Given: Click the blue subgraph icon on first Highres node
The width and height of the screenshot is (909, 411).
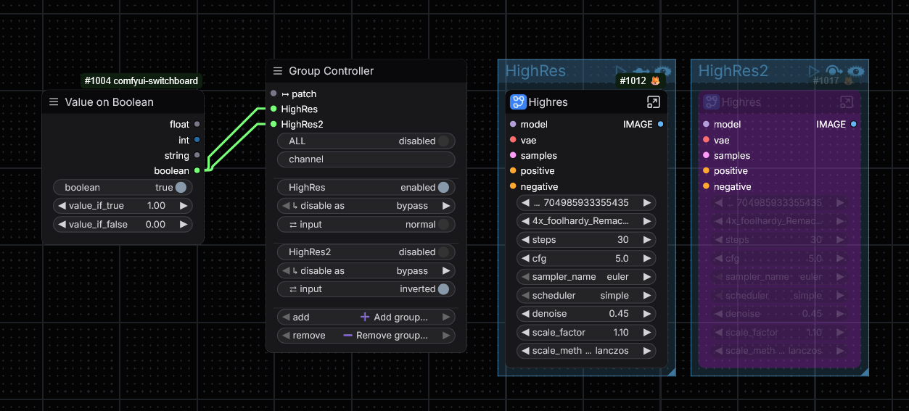Looking at the screenshot, I should (518, 102).
